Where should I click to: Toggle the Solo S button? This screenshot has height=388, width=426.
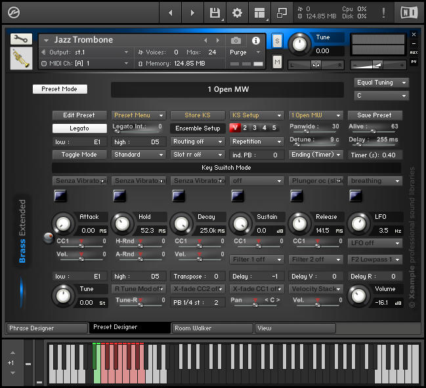click(x=277, y=41)
